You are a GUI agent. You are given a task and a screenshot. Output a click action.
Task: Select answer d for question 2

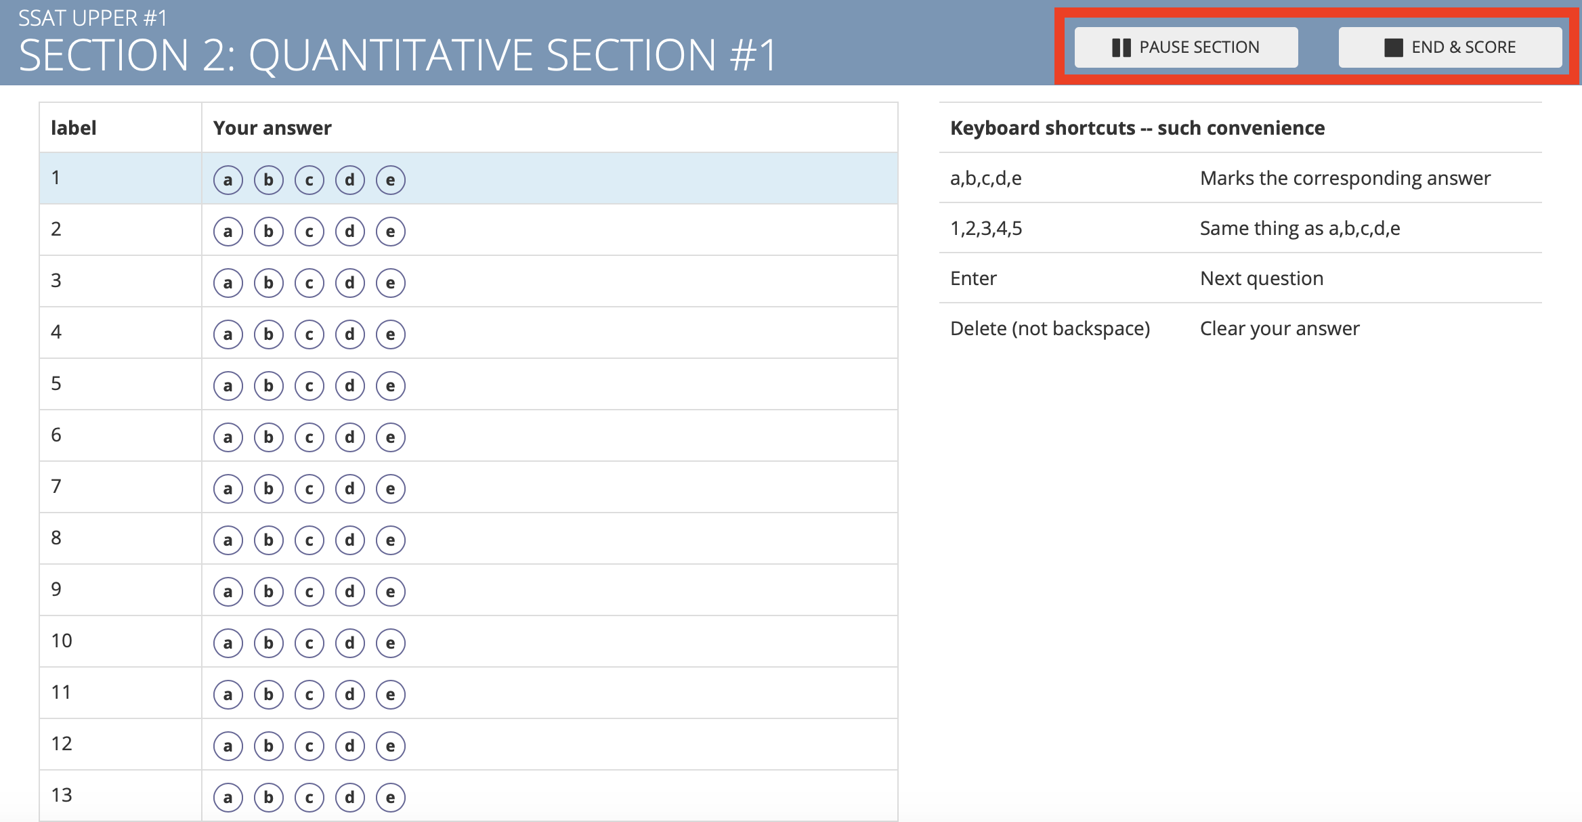point(350,232)
